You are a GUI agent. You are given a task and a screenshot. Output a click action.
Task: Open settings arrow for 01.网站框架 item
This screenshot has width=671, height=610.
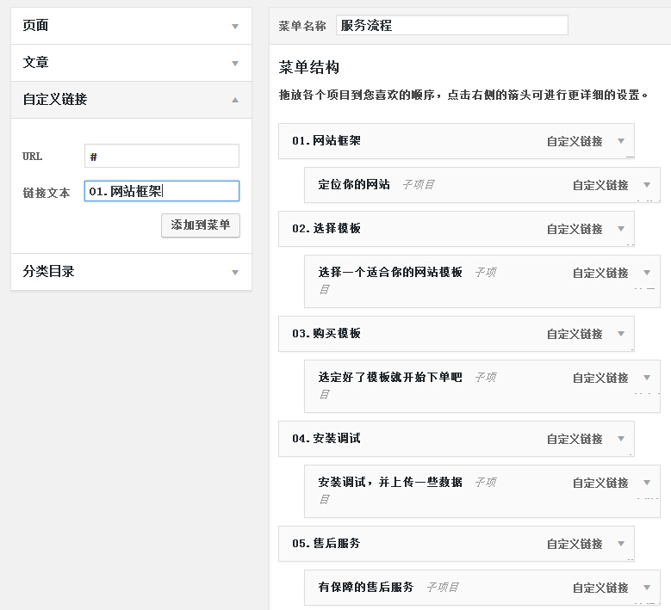point(621,141)
